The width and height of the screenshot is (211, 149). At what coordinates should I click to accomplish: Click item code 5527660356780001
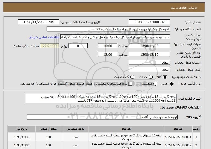(x=178, y=137)
